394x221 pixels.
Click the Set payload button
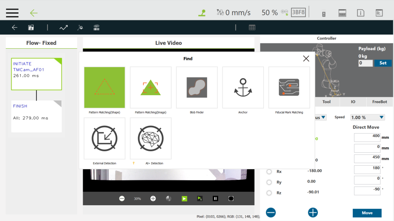[383, 63]
